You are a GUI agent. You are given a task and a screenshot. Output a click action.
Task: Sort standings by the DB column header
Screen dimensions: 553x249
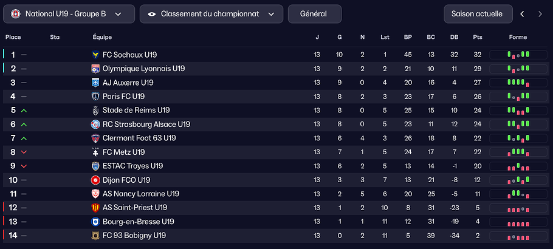[x=454, y=37]
